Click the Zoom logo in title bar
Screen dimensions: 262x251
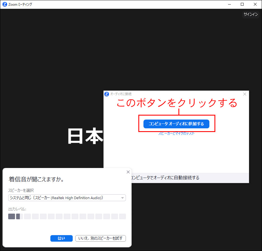coord(5,4)
